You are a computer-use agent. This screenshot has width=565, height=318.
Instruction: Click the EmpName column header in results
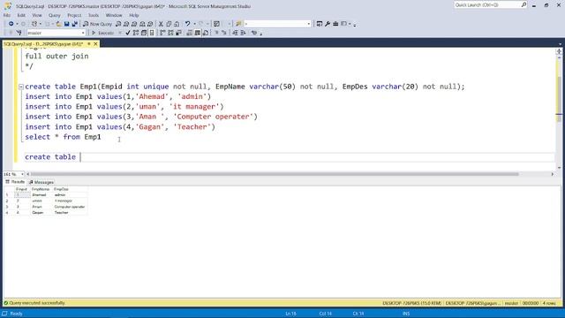pyautogui.click(x=41, y=189)
